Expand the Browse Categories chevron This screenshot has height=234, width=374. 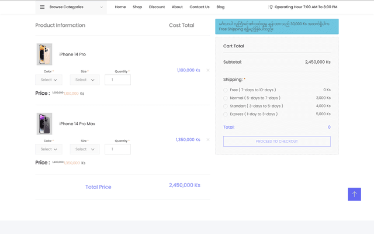tap(101, 7)
